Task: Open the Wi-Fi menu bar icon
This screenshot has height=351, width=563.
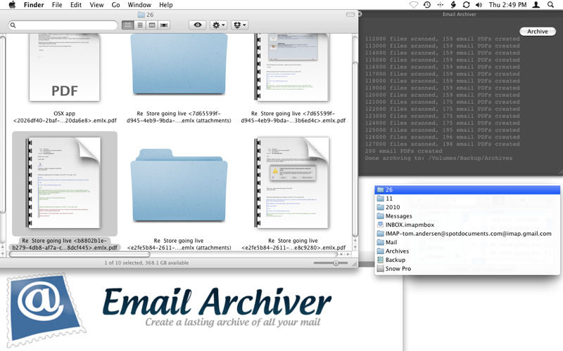Action: pyautogui.click(x=414, y=5)
